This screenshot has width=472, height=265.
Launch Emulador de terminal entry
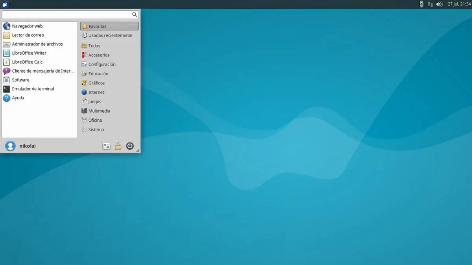point(39,89)
